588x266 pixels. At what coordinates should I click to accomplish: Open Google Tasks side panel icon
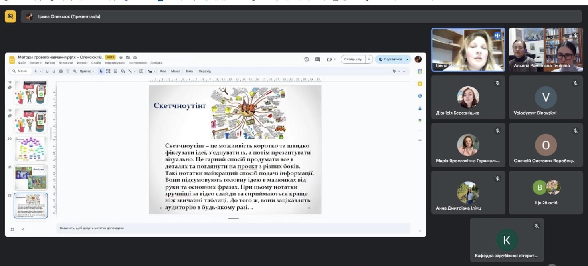pos(420,96)
